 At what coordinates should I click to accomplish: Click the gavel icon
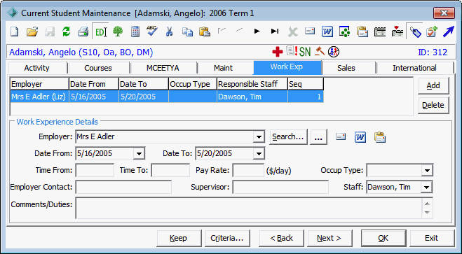(x=320, y=52)
